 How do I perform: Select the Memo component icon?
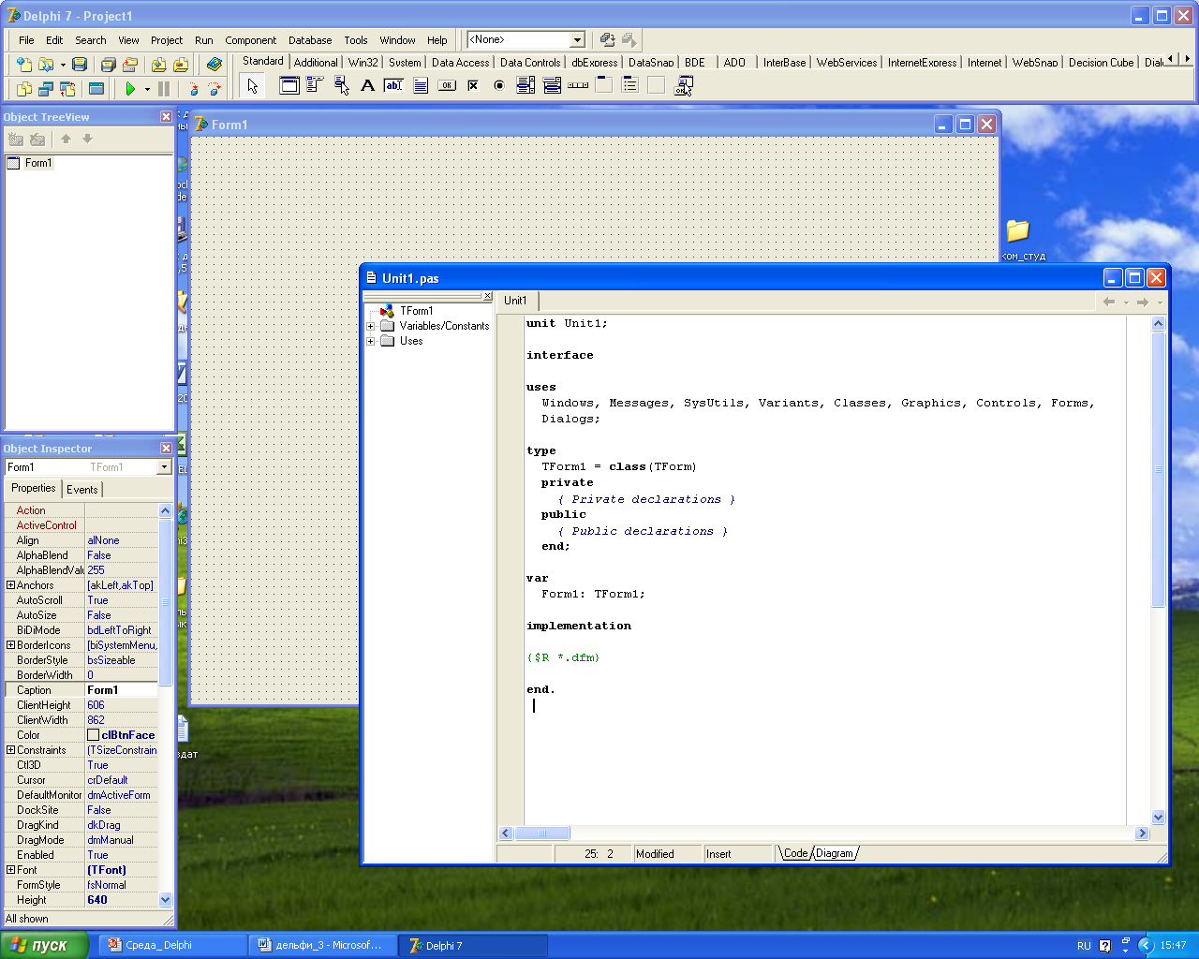(421, 85)
